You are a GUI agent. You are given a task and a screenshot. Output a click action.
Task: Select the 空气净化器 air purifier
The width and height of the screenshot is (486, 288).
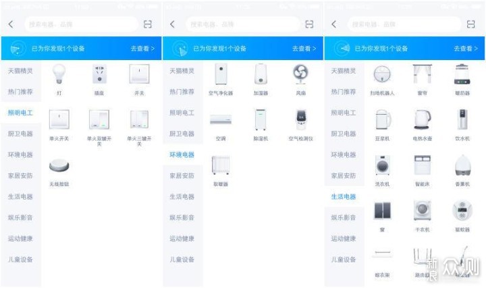point(221,76)
